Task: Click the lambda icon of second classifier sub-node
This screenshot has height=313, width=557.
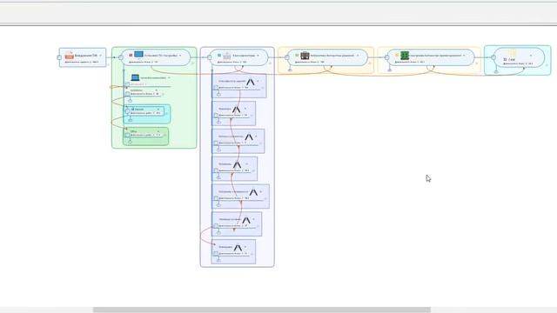Action: point(236,110)
